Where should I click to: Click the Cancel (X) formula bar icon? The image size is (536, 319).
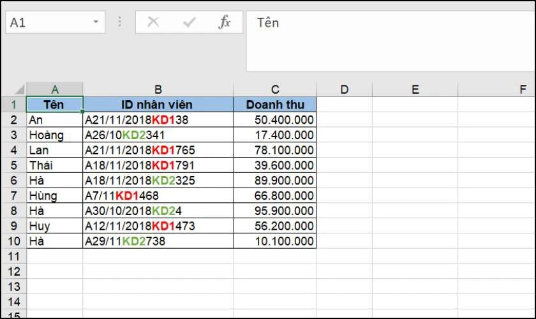pyautogui.click(x=153, y=22)
